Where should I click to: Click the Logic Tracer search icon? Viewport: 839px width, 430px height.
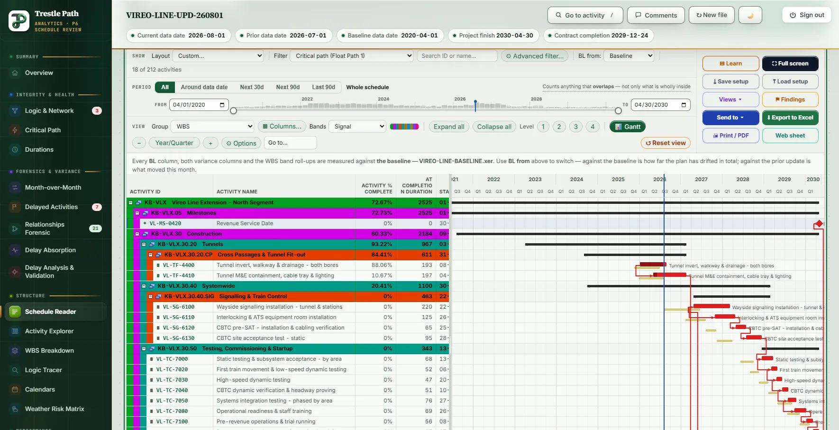(15, 370)
